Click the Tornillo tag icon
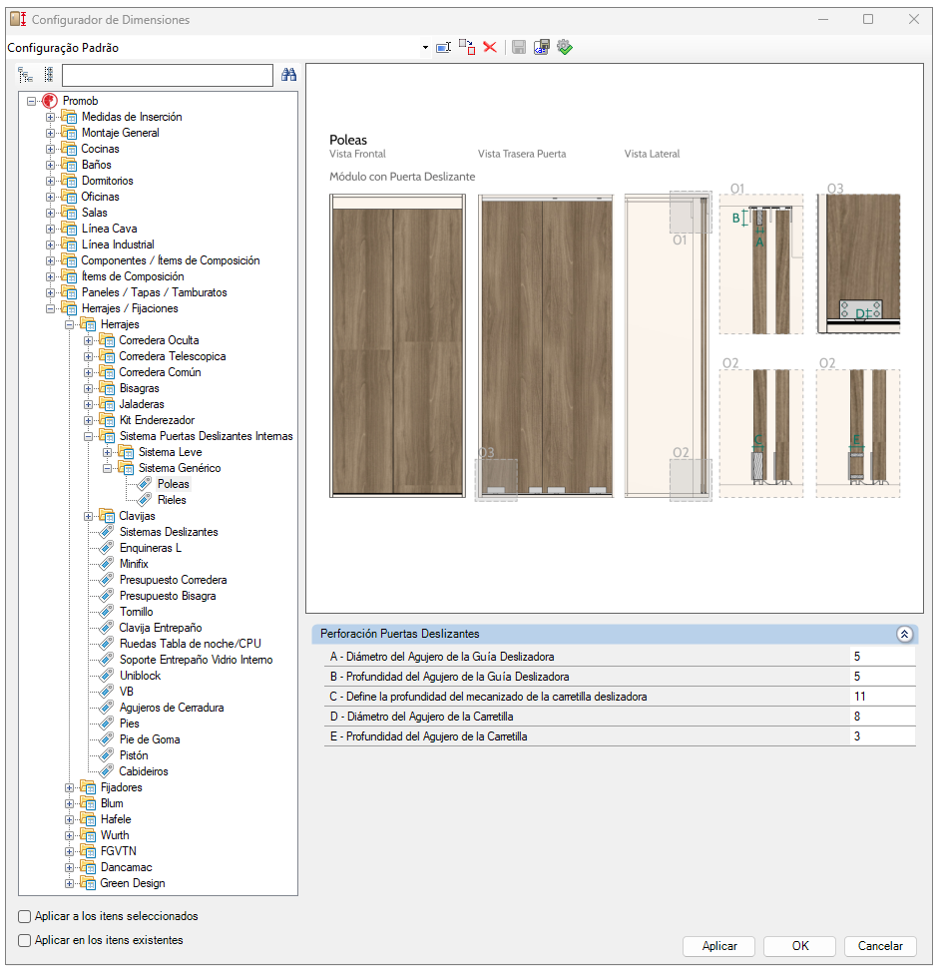This screenshot has height=973, width=938. click(107, 611)
